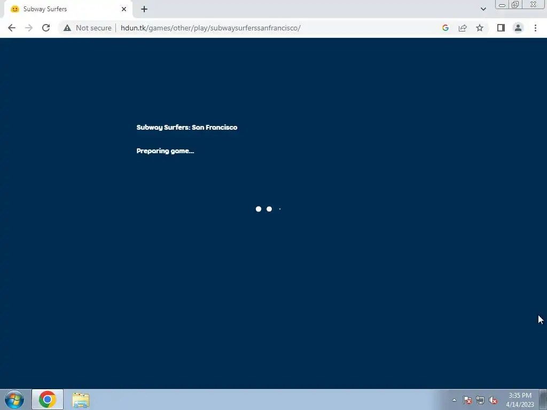Restore down the Chrome window
The image size is (547, 410).
coord(515,4)
